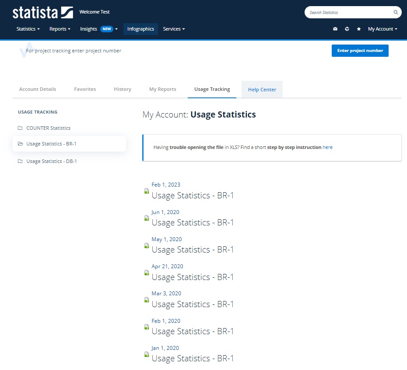Expand the Reports dropdown menu
The height and width of the screenshot is (370, 407).
(x=60, y=29)
